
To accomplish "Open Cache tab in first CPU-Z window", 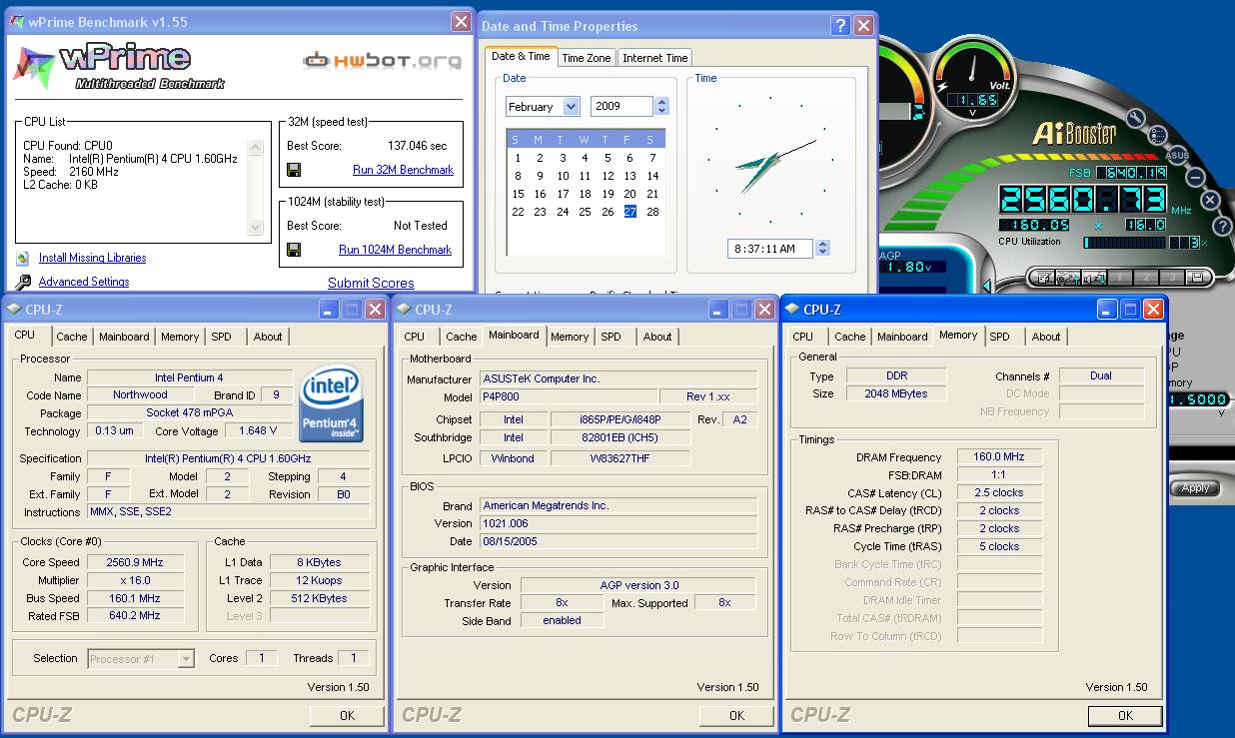I will 72,337.
